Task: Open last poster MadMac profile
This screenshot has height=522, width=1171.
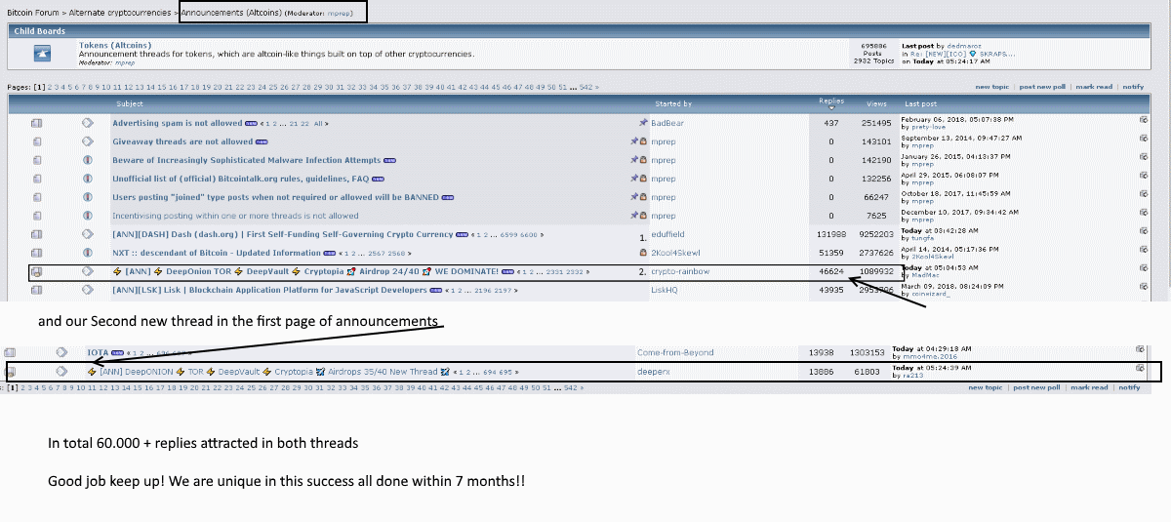Action: tap(927, 274)
